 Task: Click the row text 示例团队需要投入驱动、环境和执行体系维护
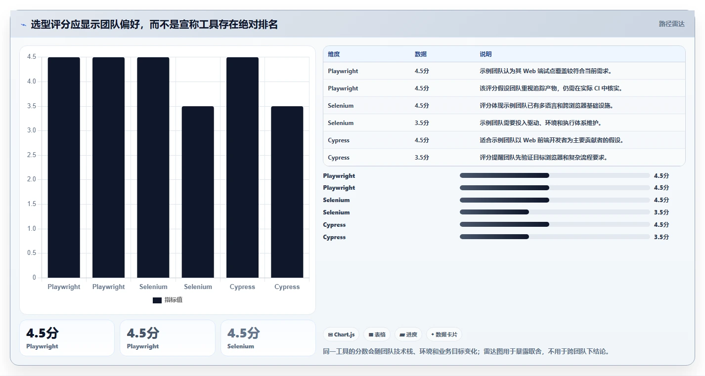[x=541, y=123]
